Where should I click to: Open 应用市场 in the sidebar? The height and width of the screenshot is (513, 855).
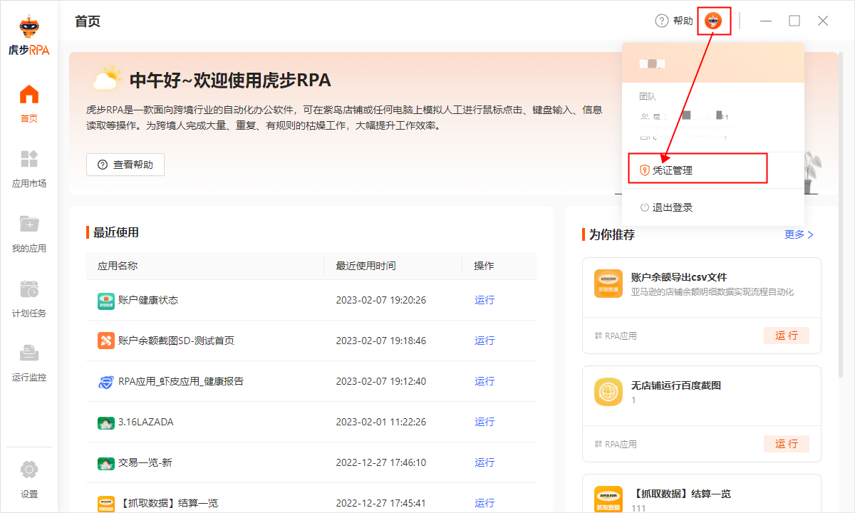pyautogui.click(x=29, y=169)
